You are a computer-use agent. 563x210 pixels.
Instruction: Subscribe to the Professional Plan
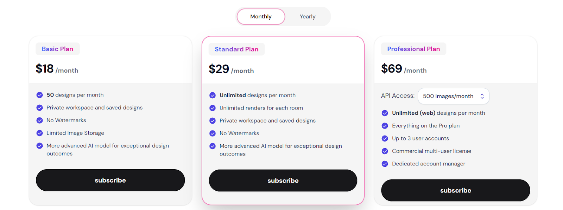[456, 190]
